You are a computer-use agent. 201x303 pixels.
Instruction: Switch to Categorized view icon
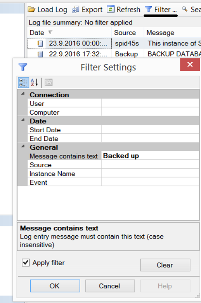click(24, 82)
